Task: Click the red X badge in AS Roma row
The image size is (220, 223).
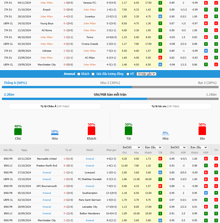Action: 216,30
